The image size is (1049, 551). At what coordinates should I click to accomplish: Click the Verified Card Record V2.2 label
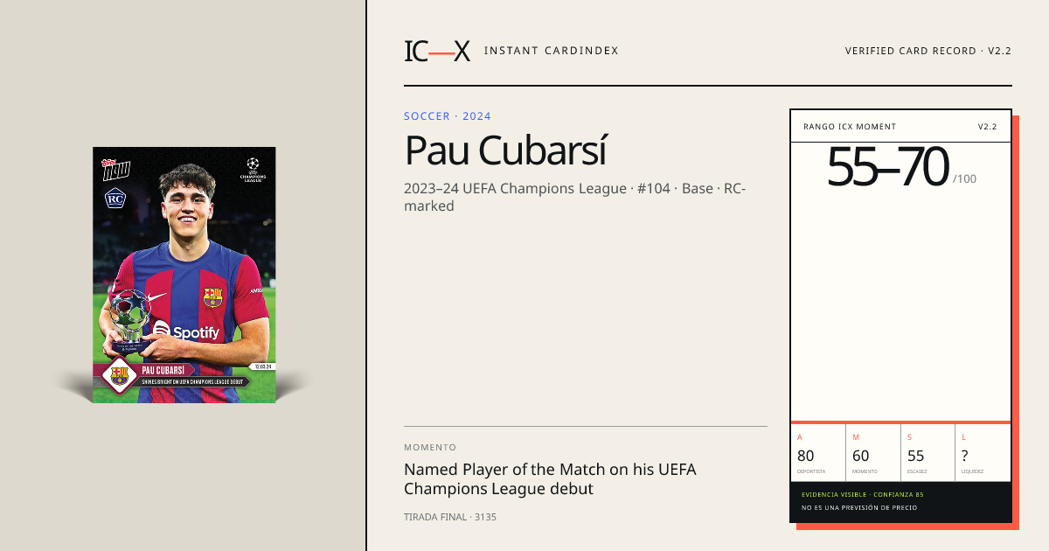[x=928, y=51]
